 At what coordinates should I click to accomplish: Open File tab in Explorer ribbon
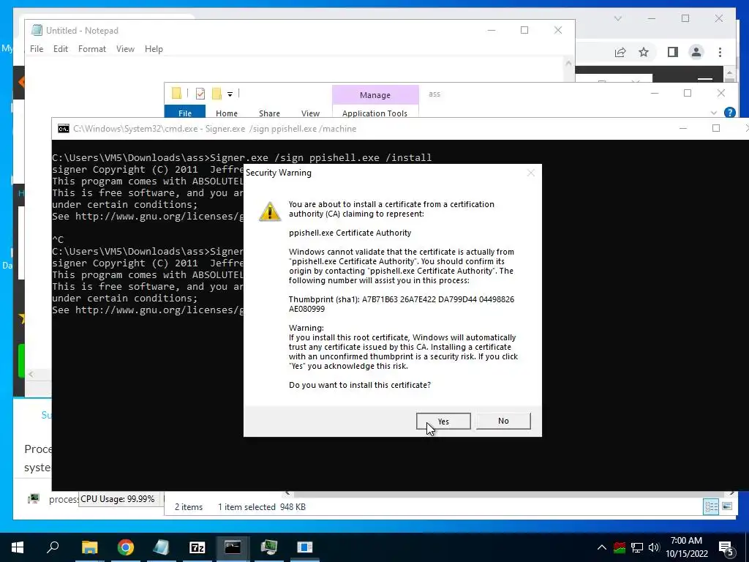coord(185,113)
